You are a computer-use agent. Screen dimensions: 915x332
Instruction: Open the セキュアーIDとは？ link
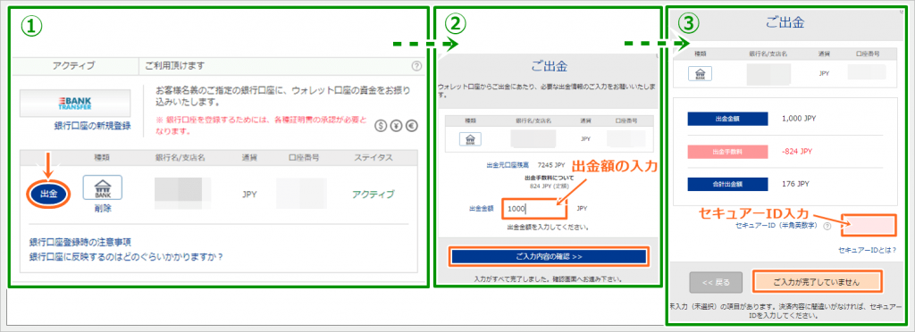coord(867,250)
